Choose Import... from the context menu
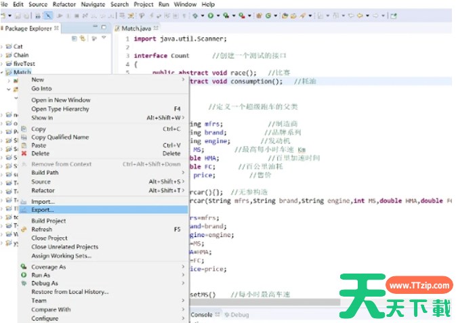The height and width of the screenshot is (323, 456). coord(42,202)
